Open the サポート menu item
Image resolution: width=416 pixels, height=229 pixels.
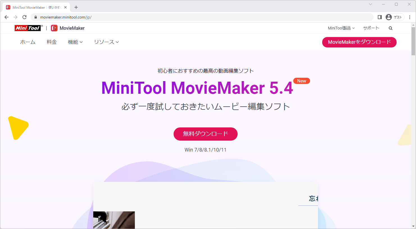pyautogui.click(x=371, y=28)
